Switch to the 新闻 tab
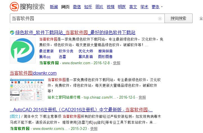This screenshot has height=133, width=203. [x=54, y=7]
